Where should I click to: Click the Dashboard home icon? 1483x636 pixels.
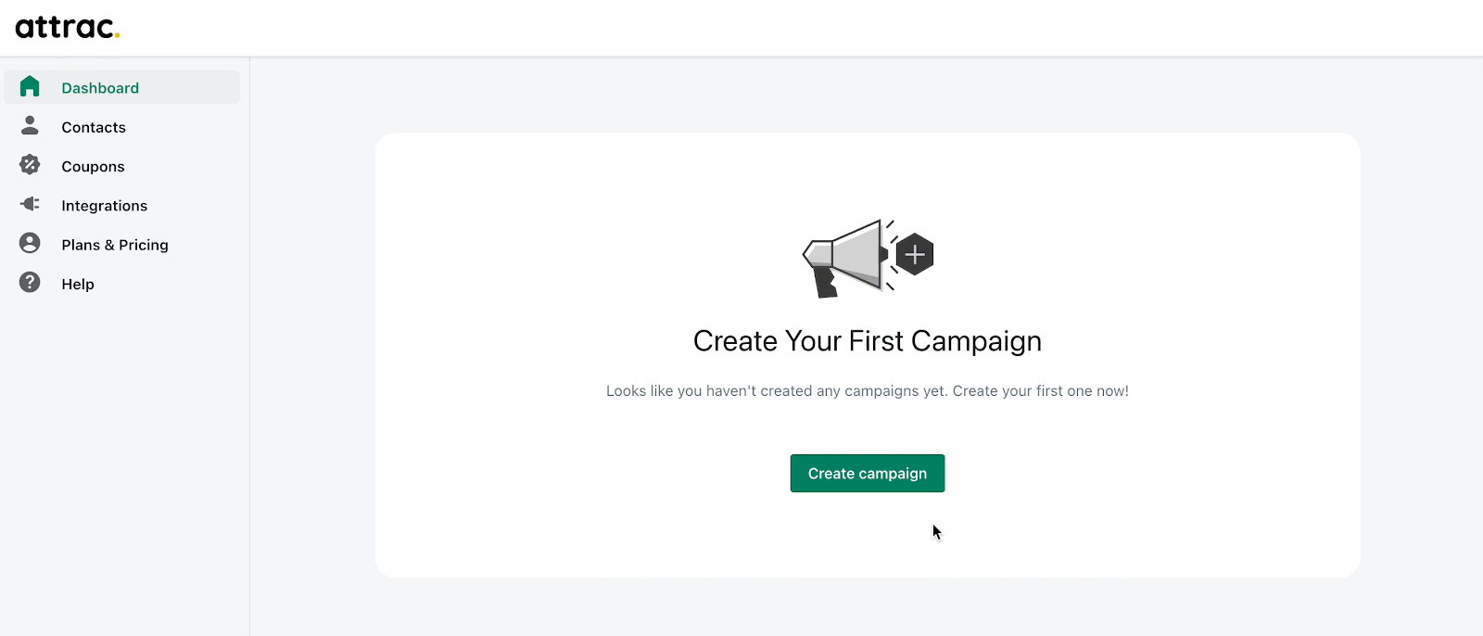[30, 86]
